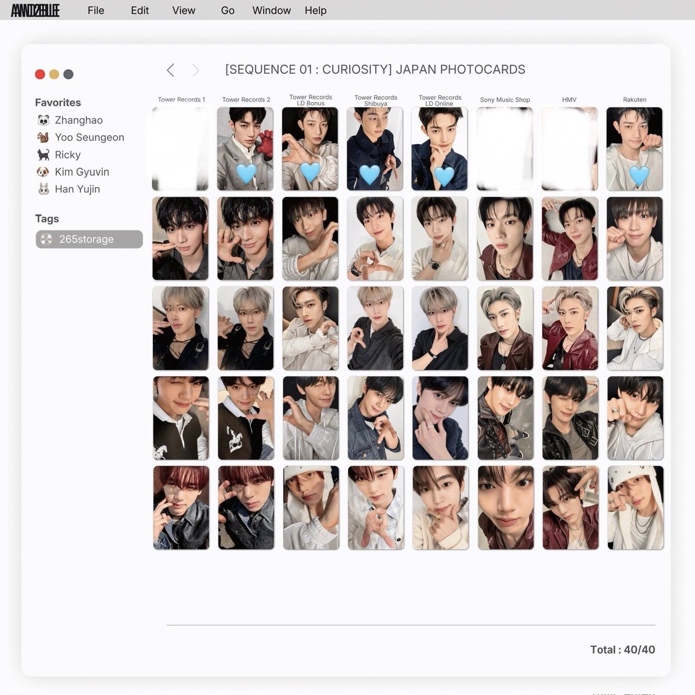Open second-row card in Tower Records Shibuya column
Viewport: 695px width, 695px height.
tap(375, 239)
